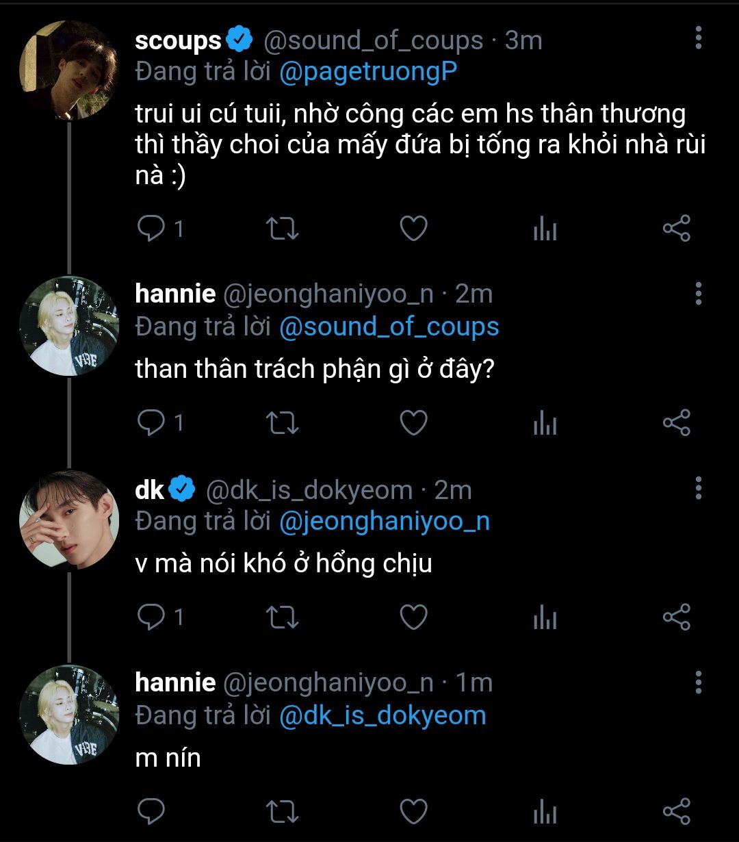Reply to dk's tweet

coord(151,617)
